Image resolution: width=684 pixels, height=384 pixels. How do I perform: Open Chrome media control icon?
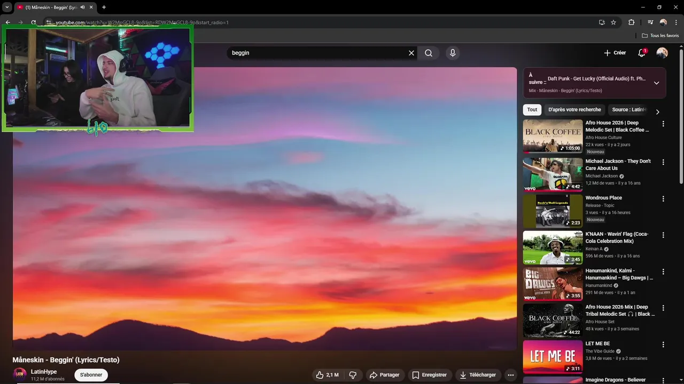tap(650, 22)
